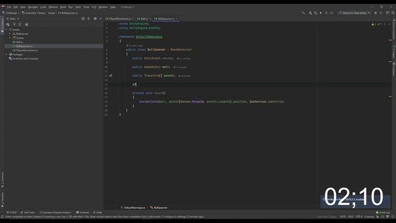Open the Unit Tests tool window
The height and width of the screenshot is (223, 396).
pyautogui.click(x=28, y=212)
